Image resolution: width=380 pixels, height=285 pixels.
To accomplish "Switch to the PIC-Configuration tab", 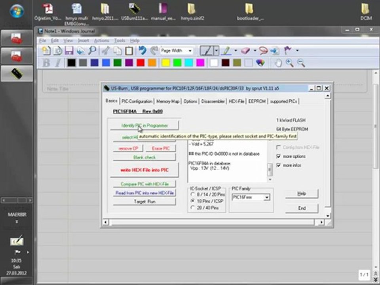I will click(137, 101).
